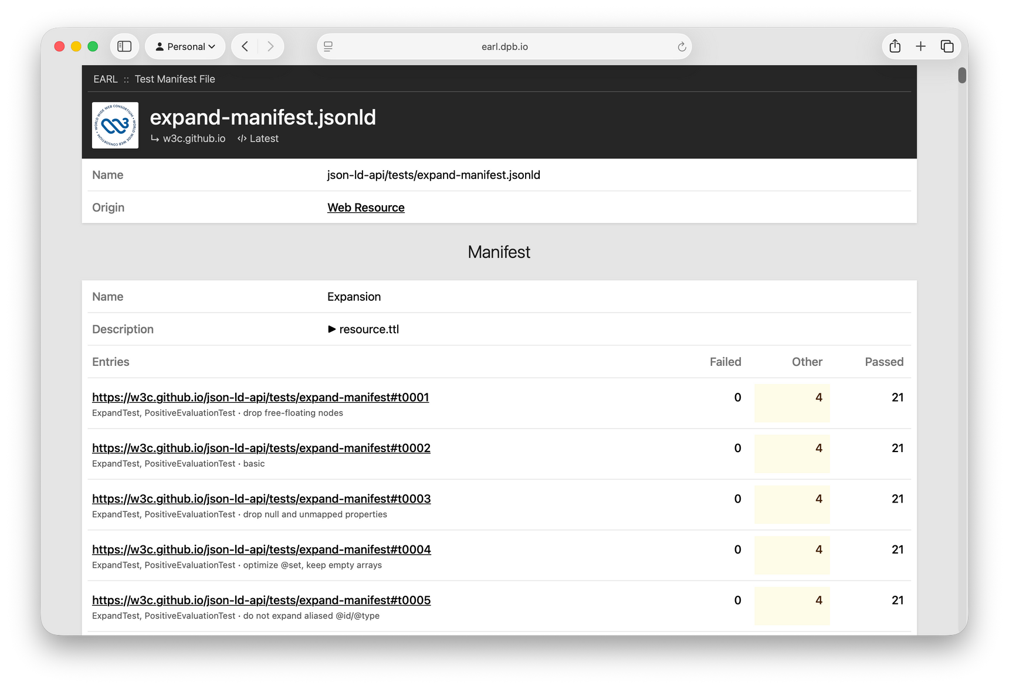
Task: Click the W3C logo
Action: click(x=115, y=125)
